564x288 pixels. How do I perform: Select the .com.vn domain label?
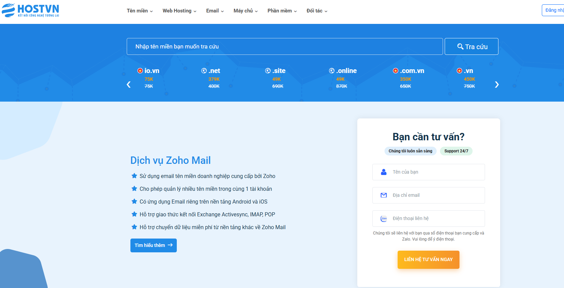412,71
